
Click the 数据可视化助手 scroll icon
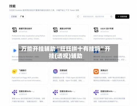click(x=15, y=30)
